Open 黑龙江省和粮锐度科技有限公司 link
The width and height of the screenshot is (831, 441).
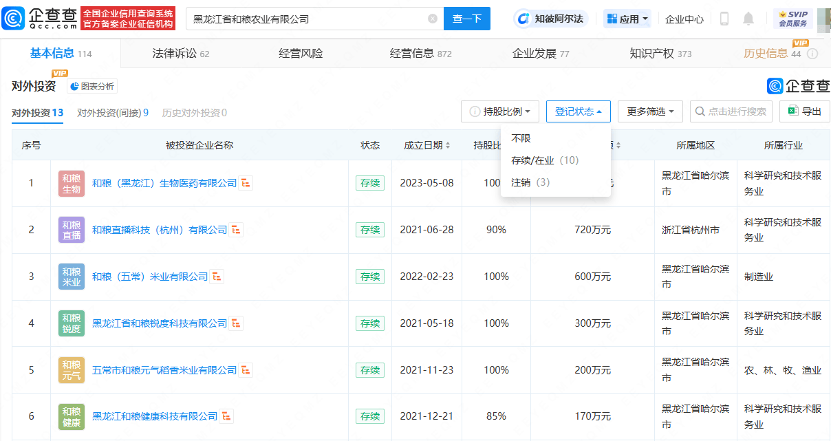160,323
